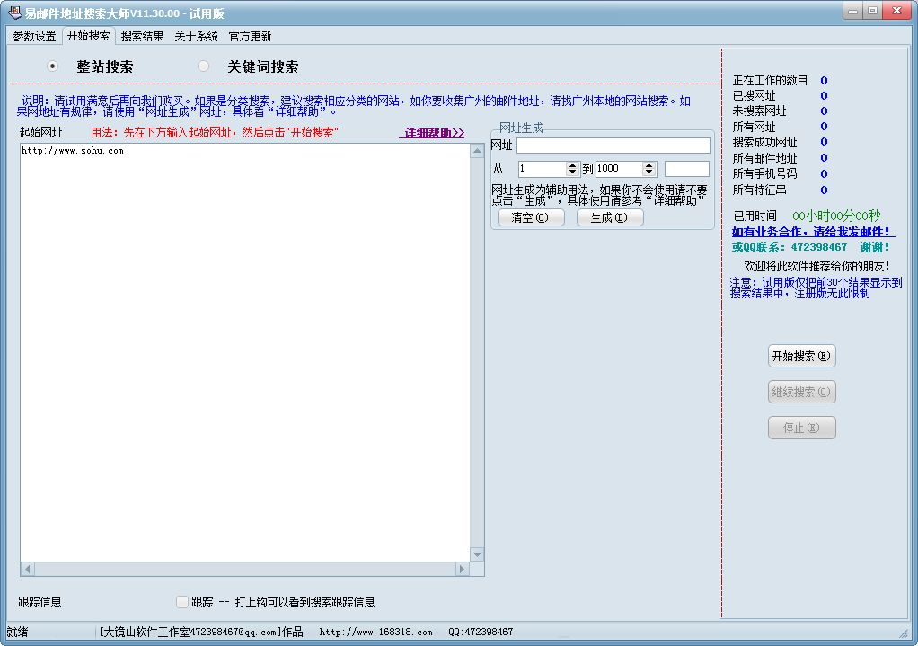
Task: Click the 正在工作的数目 label
Action: click(770, 80)
